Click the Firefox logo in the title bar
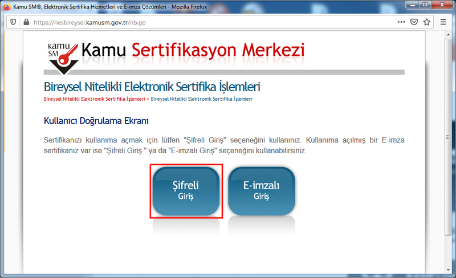 [7, 6]
